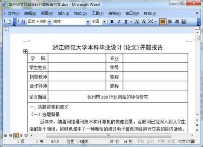Select align right icon
The width and height of the screenshot is (203, 147).
pyautogui.click(x=177, y=21)
